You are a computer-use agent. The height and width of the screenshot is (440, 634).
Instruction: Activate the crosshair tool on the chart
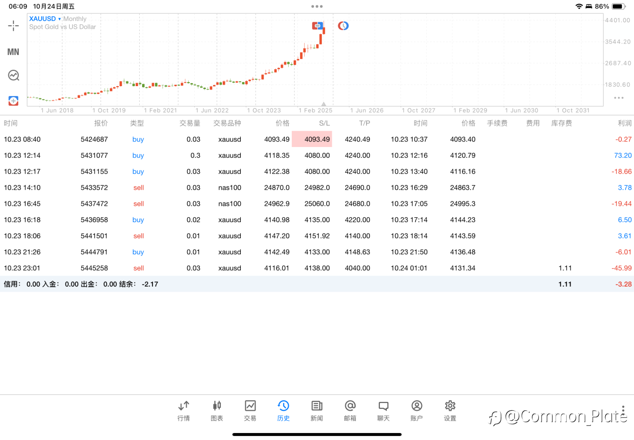(x=13, y=26)
